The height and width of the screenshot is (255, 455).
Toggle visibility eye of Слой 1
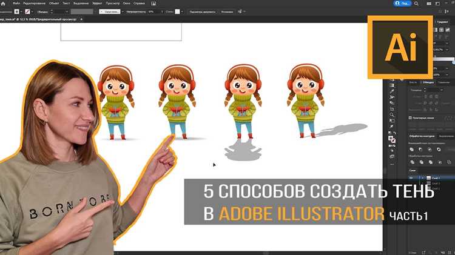click(x=411, y=178)
